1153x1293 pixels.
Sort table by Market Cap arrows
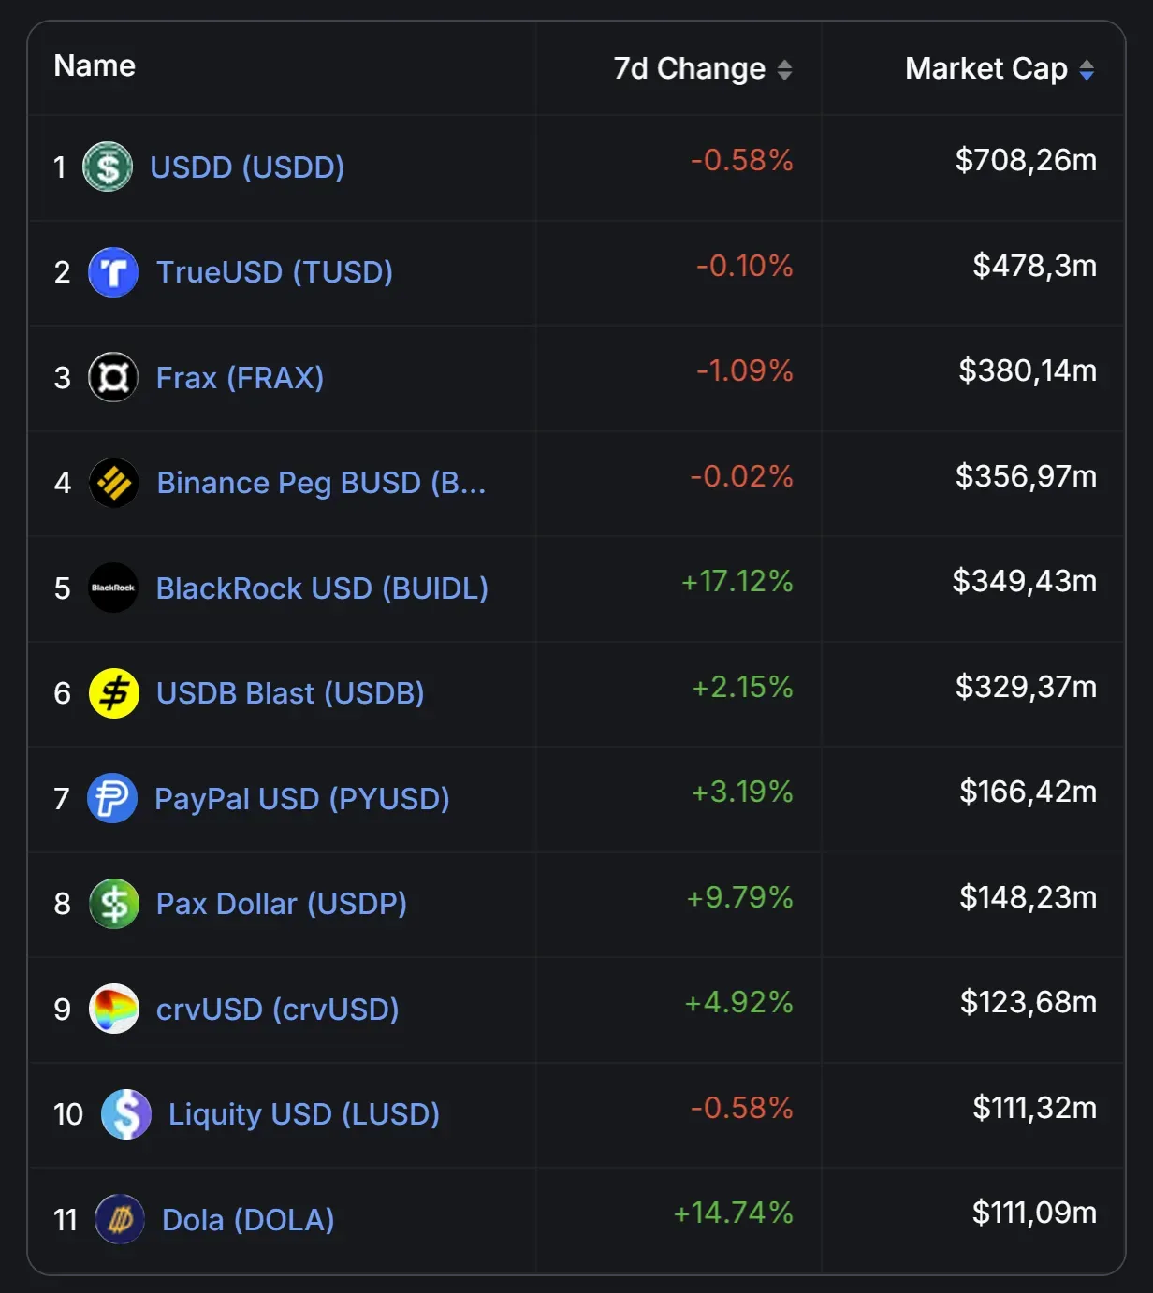point(1087,70)
